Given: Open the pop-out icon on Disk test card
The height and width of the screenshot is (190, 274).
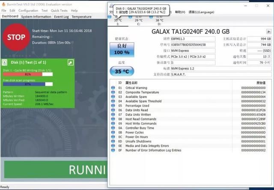Looking at the screenshot, I should pyautogui.click(x=71, y=62).
